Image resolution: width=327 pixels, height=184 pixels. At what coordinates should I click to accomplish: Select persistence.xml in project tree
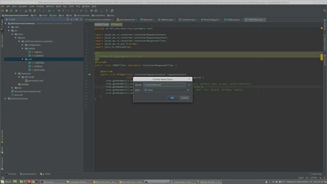[x=34, y=81]
